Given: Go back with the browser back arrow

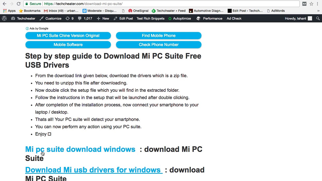Looking at the screenshot, I should [5, 4].
